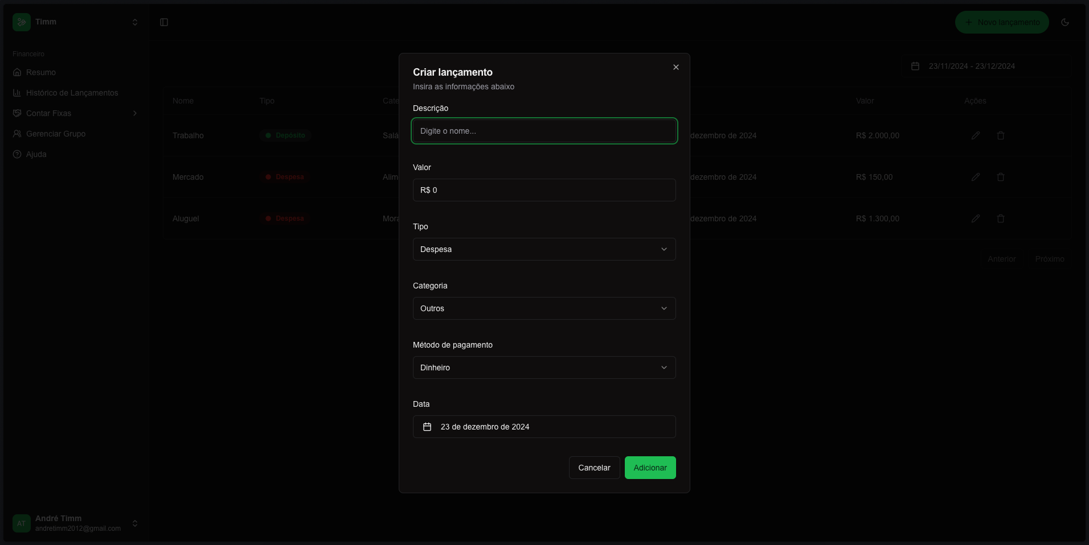Click the Nome column header
This screenshot has width=1089, height=545.
click(x=183, y=101)
